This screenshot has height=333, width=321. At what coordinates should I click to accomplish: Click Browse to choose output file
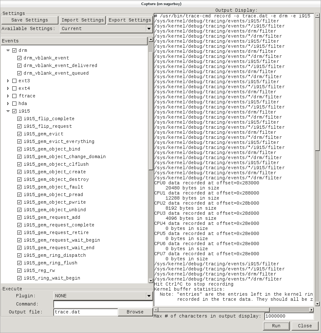click(x=135, y=312)
